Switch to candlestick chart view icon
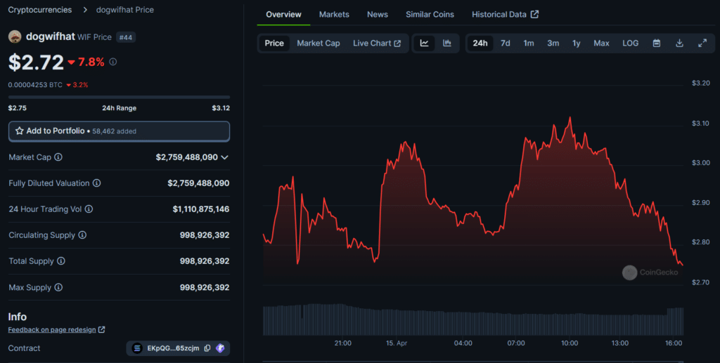Screen dimensions: 720x363 point(447,44)
